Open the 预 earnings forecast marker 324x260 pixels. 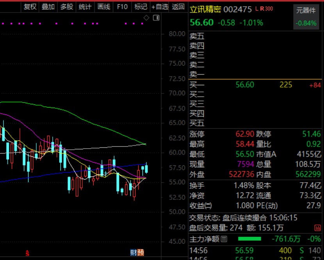(141, 252)
